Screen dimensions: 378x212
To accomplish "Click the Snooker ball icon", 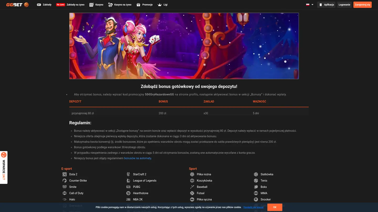I will [256, 199].
